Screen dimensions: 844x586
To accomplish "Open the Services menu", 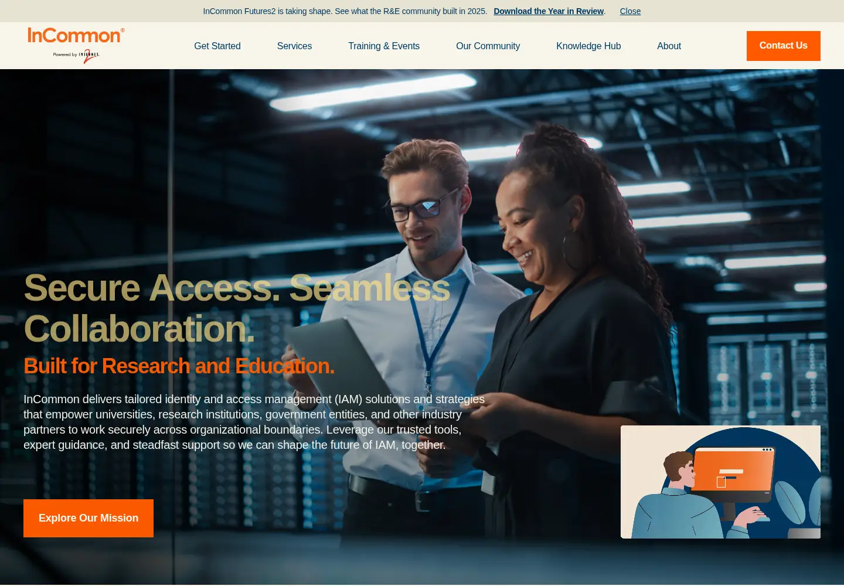I will point(294,46).
